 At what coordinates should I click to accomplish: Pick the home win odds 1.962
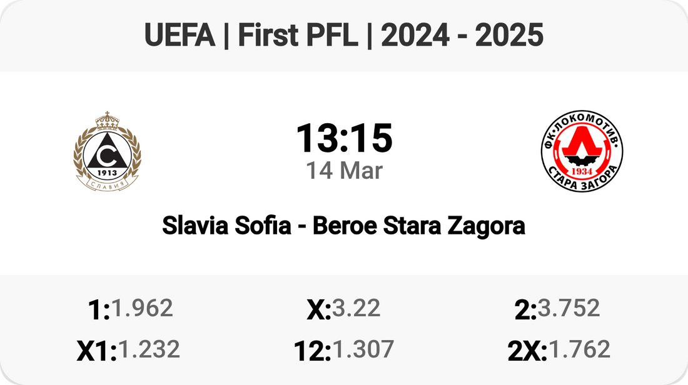(x=142, y=308)
